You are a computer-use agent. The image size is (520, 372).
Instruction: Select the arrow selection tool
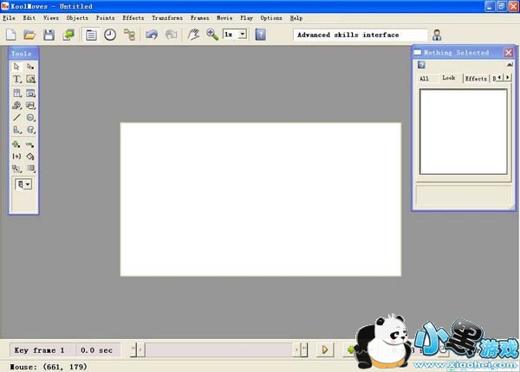[16, 66]
